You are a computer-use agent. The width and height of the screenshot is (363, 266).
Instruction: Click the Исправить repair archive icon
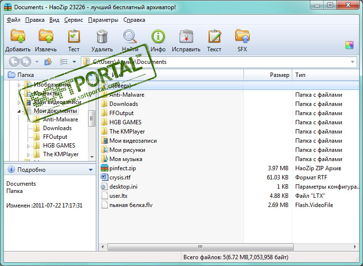click(x=186, y=36)
